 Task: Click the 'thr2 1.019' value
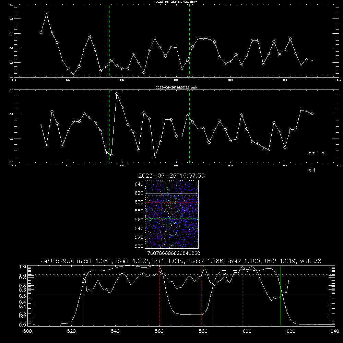click(281, 261)
